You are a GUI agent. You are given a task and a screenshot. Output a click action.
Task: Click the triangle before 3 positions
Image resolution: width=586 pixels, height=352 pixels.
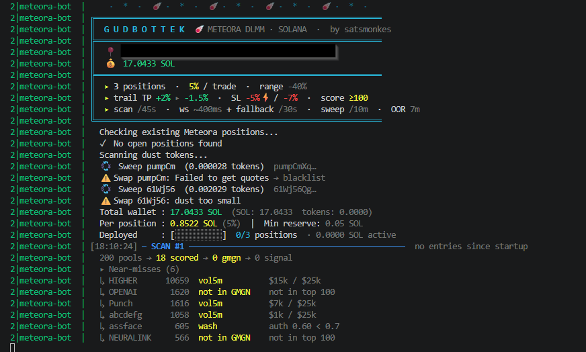pos(106,87)
